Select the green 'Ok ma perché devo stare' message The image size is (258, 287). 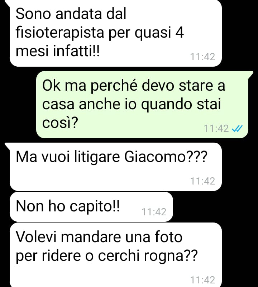click(142, 105)
